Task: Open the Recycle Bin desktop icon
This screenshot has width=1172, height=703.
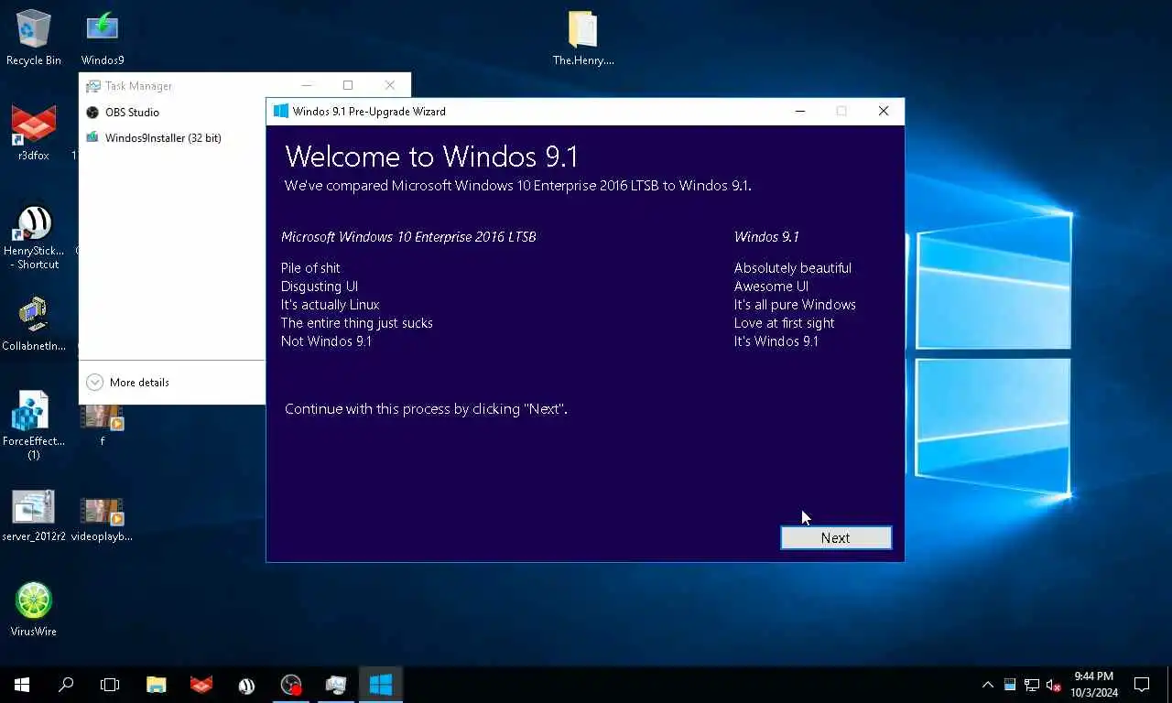Action: coord(34,38)
